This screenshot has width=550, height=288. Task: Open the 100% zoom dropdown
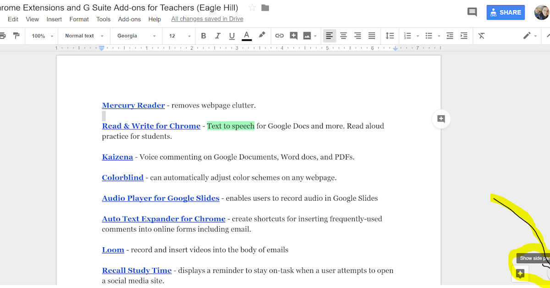42,36
